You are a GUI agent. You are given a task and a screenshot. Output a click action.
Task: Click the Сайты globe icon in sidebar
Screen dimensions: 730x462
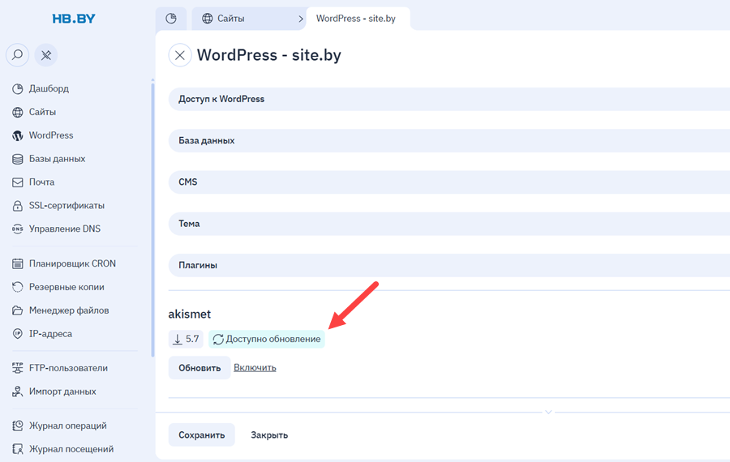coord(18,112)
